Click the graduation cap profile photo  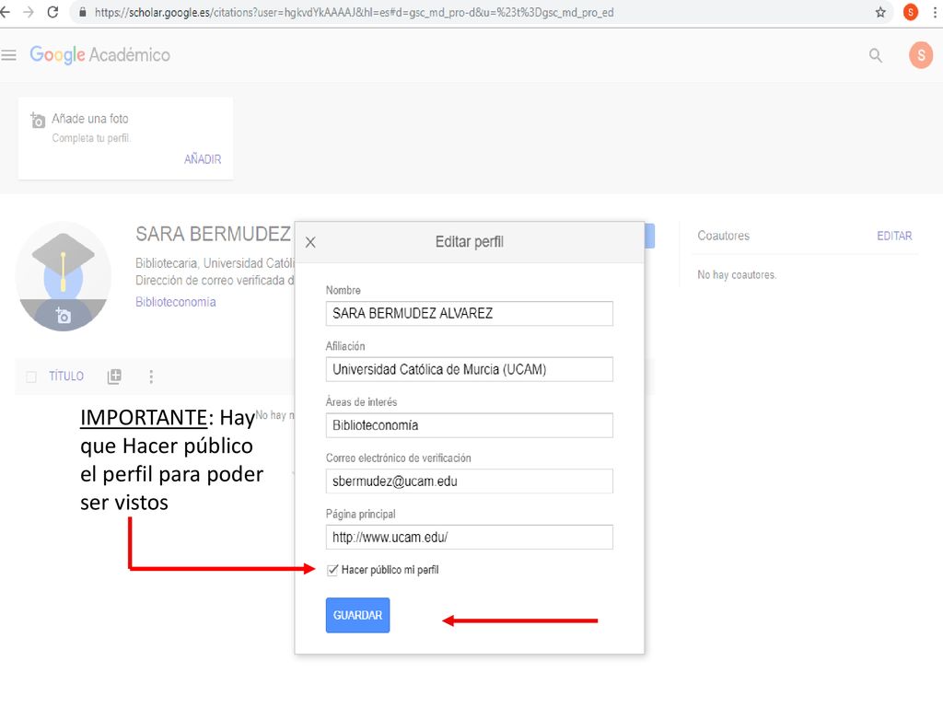pos(64,276)
